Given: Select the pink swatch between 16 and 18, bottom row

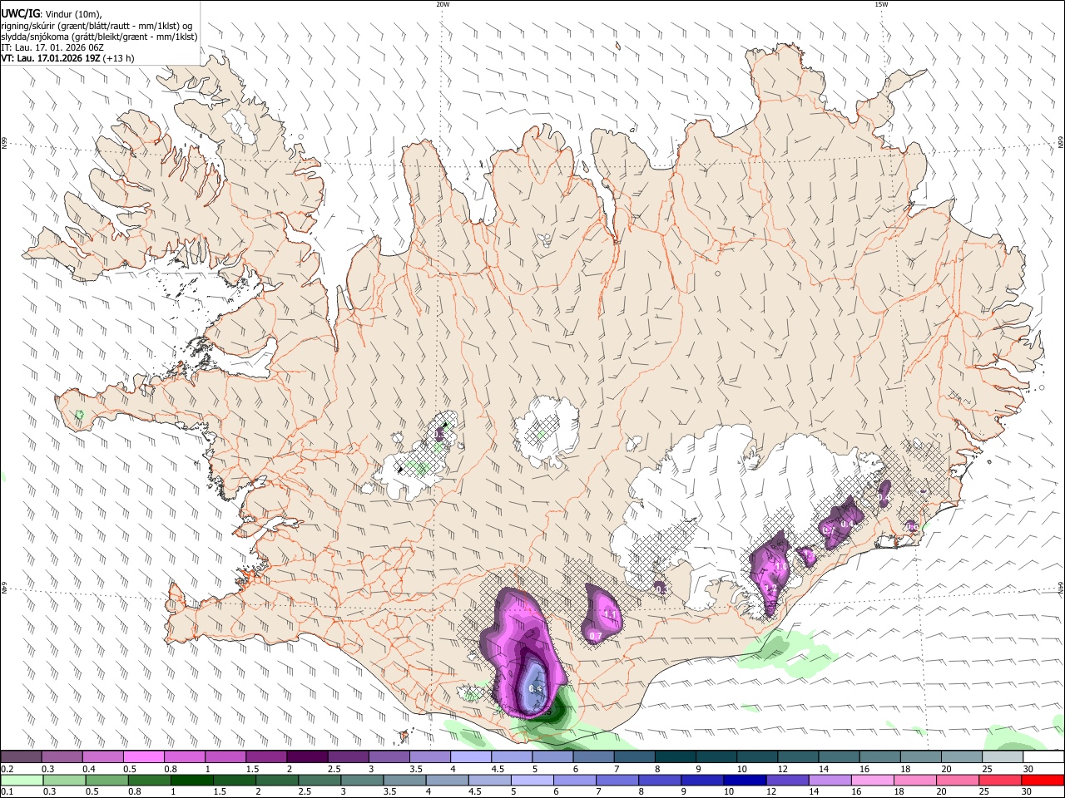Looking at the screenshot, I should click(872, 781).
